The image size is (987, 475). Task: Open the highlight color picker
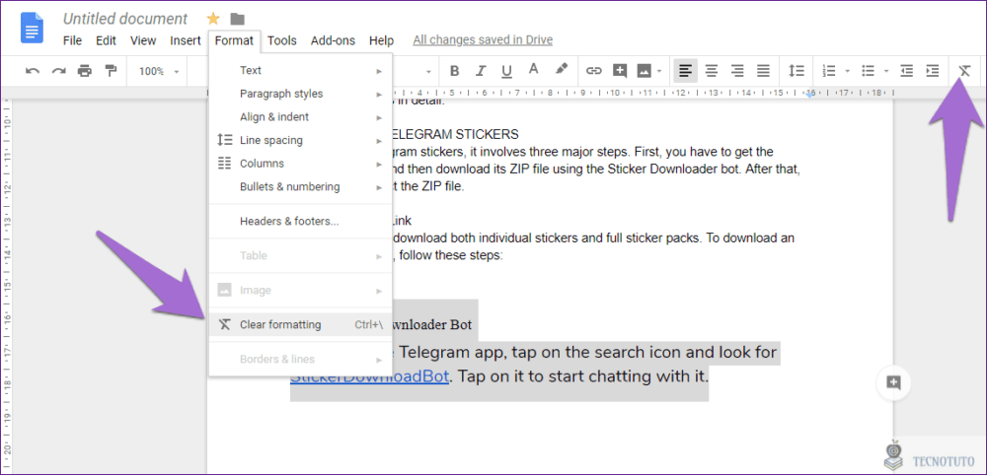561,70
